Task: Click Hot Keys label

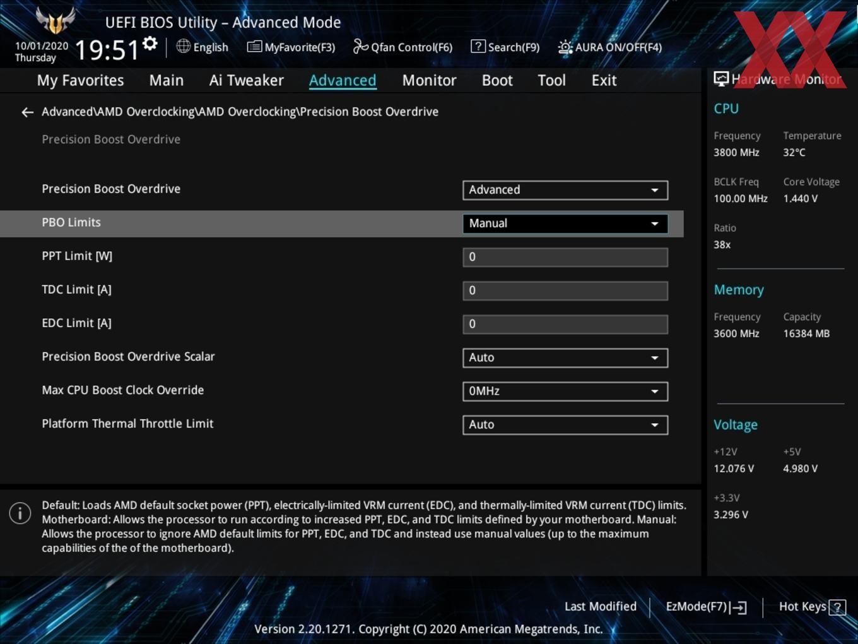Action: 802,607
